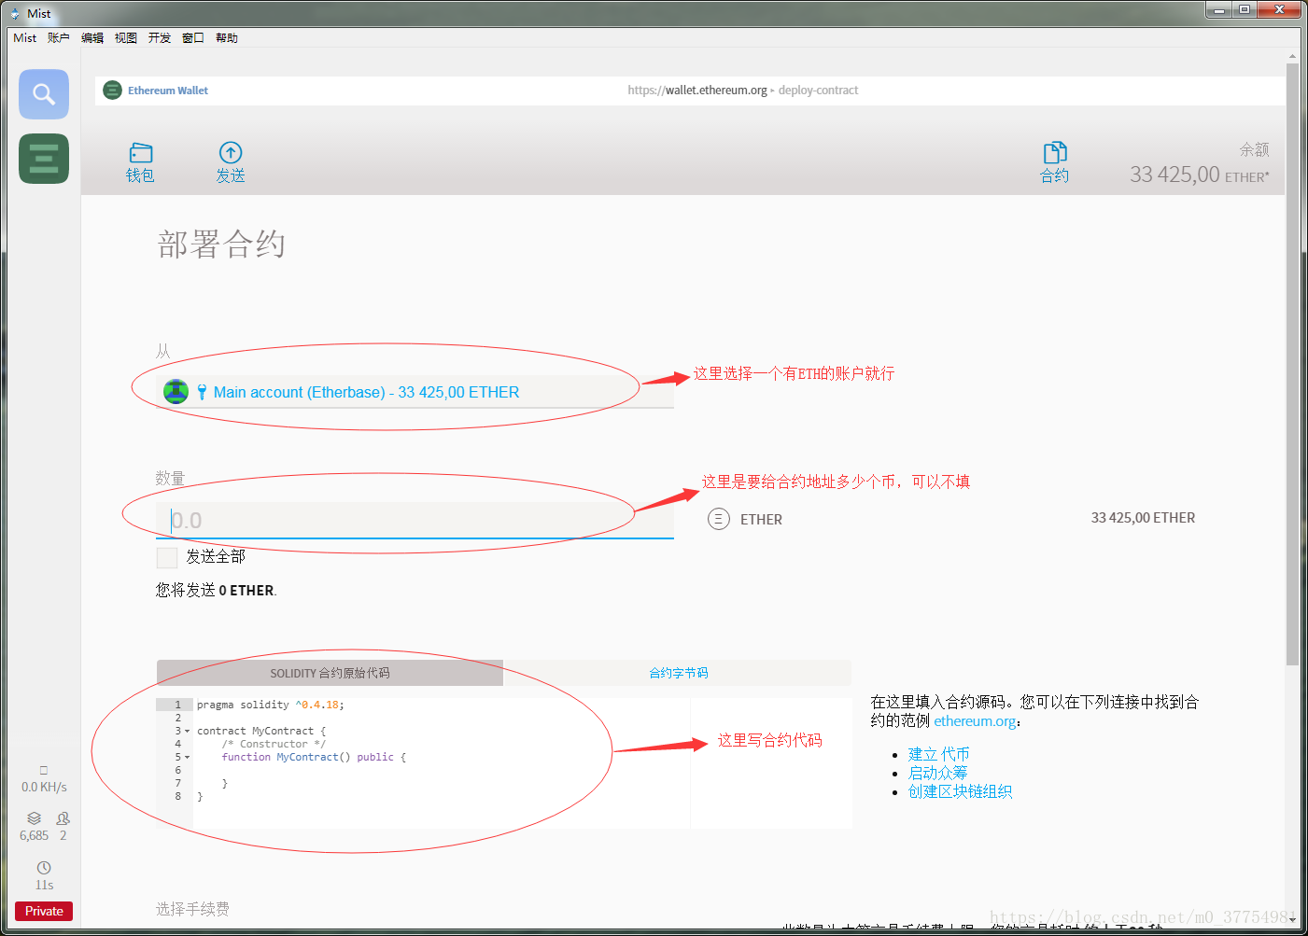Open the 启动众筹 link

(x=937, y=773)
